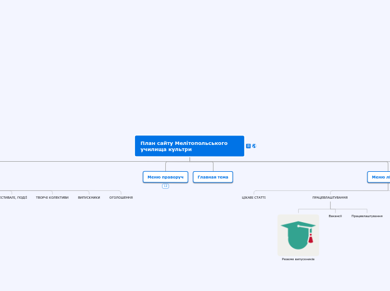Open the globe link icon beside the central topic
Screen dimensions: 390x291
click(x=254, y=146)
